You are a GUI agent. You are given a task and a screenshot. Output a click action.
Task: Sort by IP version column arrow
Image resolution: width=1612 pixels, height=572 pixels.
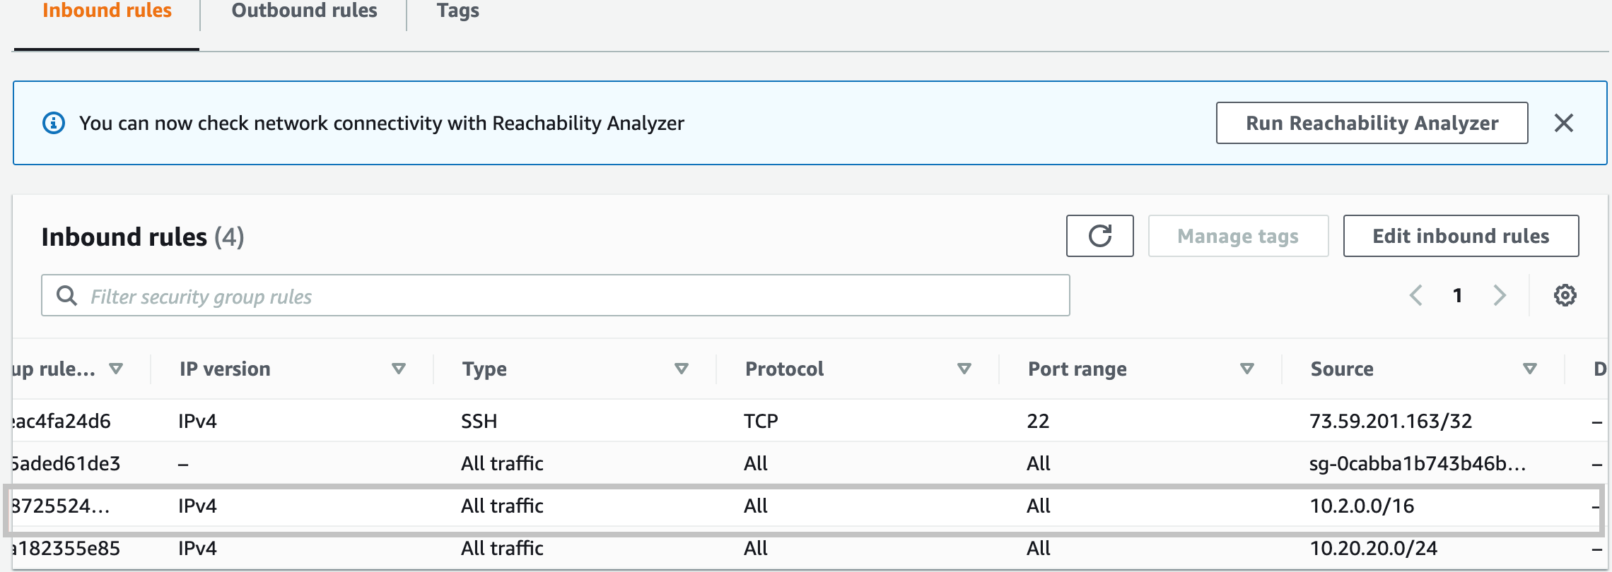(x=399, y=369)
